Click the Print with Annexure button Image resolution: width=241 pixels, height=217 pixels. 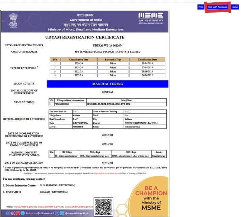217,7
